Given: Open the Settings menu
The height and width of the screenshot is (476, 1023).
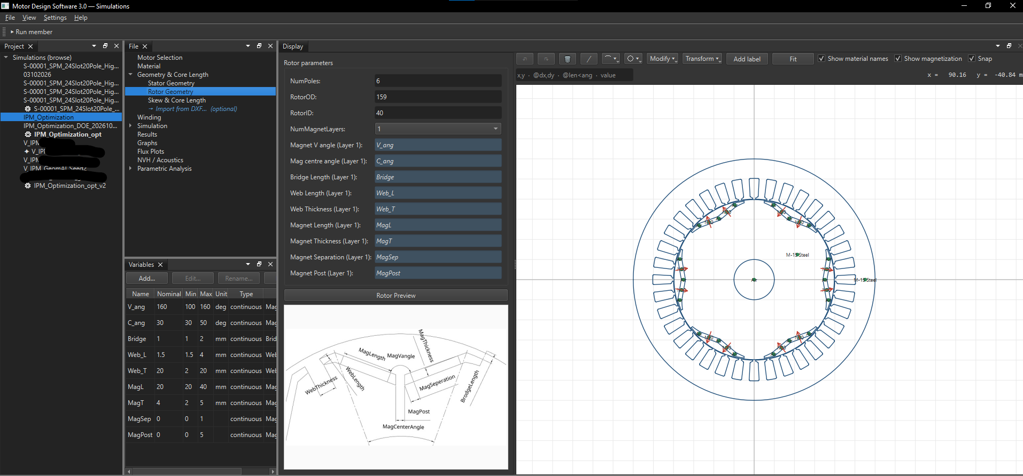Looking at the screenshot, I should coord(55,18).
